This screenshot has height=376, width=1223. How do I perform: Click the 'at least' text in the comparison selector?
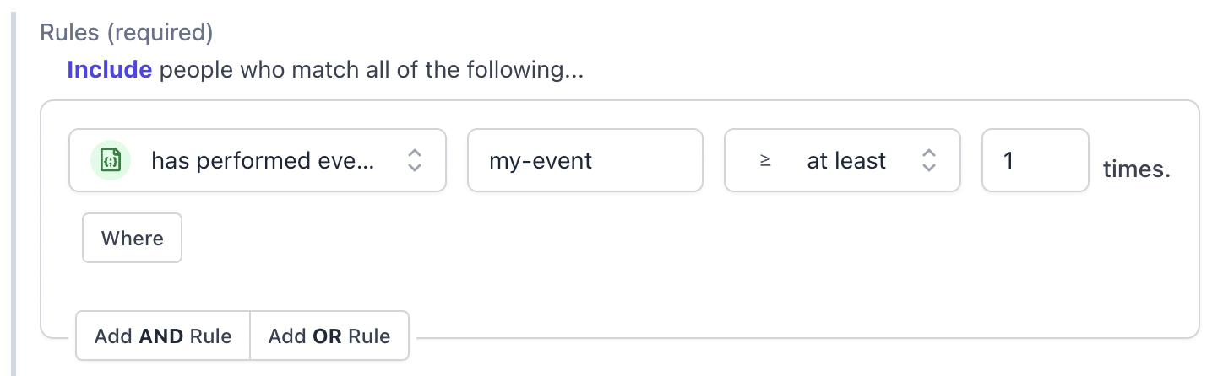(846, 160)
